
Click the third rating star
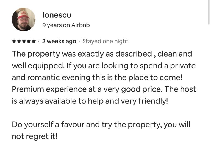tap(24, 41)
